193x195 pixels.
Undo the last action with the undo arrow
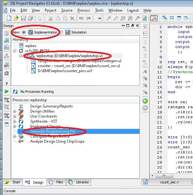tap(81, 18)
